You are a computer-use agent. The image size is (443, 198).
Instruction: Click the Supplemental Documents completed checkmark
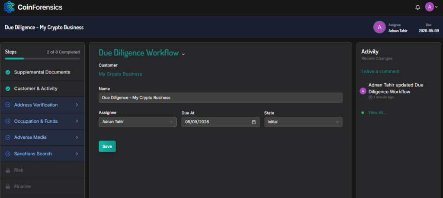8,72
